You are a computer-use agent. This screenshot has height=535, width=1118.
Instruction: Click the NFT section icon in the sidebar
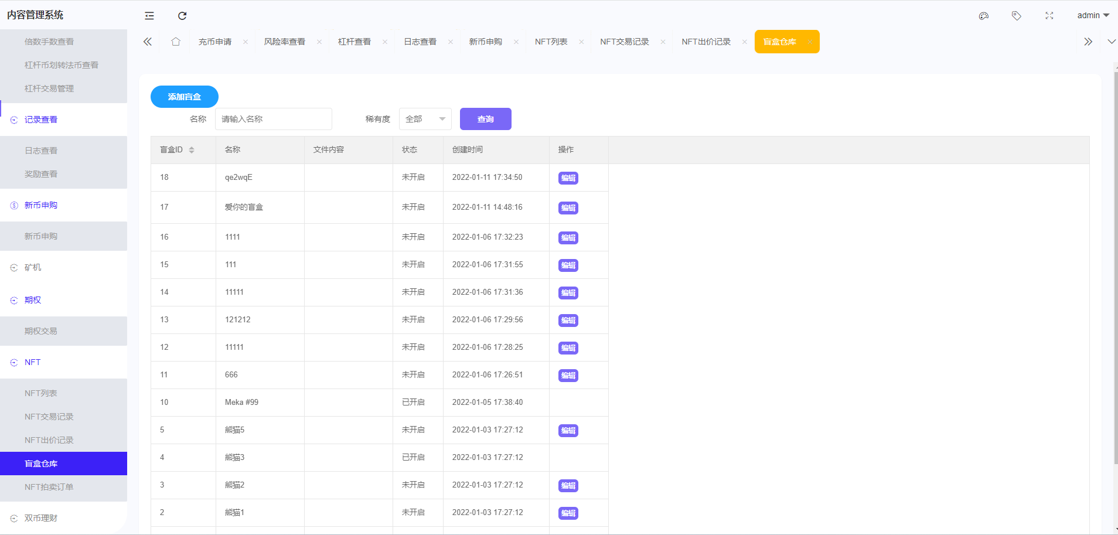(x=13, y=362)
